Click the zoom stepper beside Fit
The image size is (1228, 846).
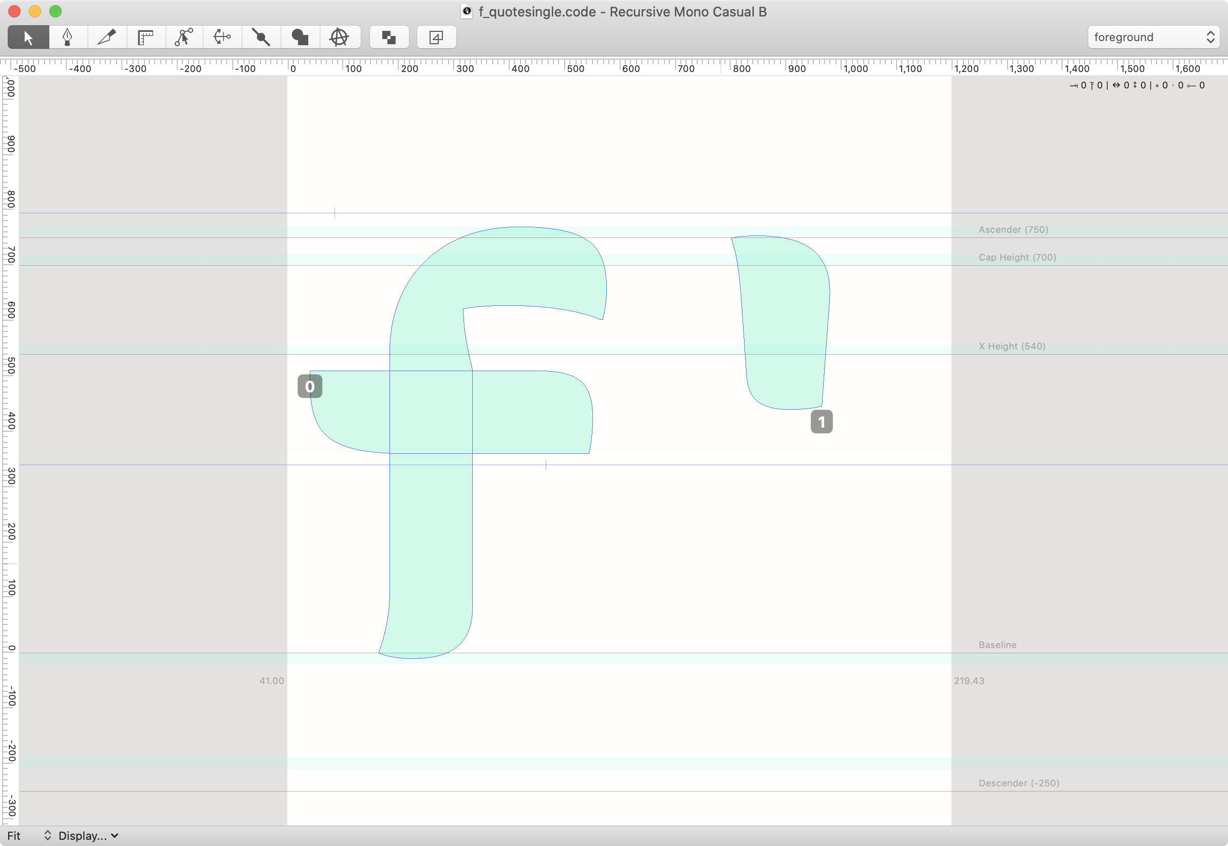[x=47, y=835]
